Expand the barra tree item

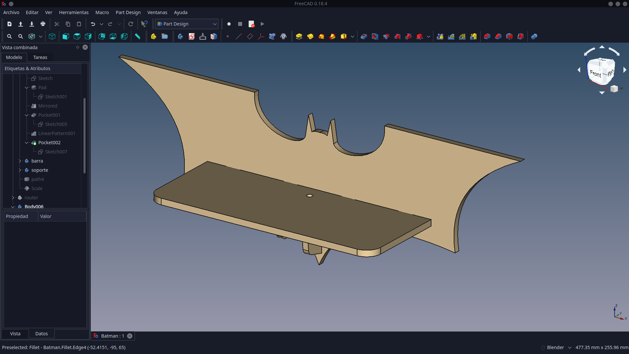(x=20, y=161)
